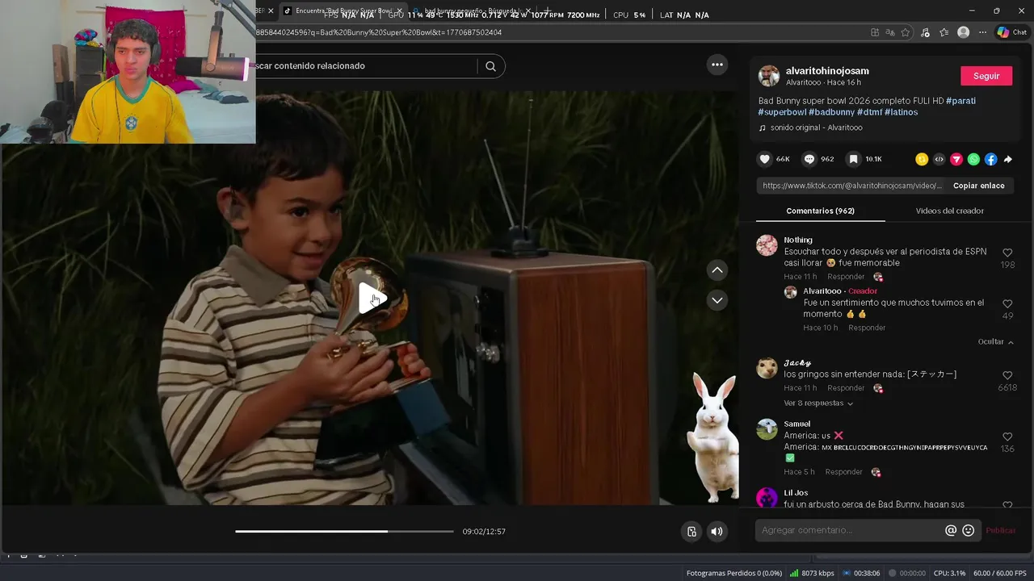Click the search magnifier icon

click(x=490, y=66)
